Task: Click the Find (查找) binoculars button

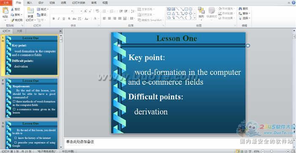Action: pos(243,8)
